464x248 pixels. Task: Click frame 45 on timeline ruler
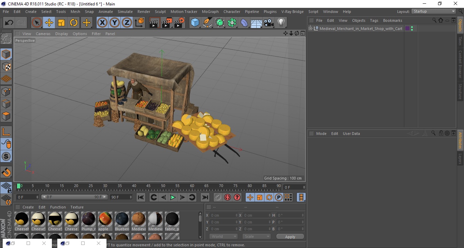[149, 186]
